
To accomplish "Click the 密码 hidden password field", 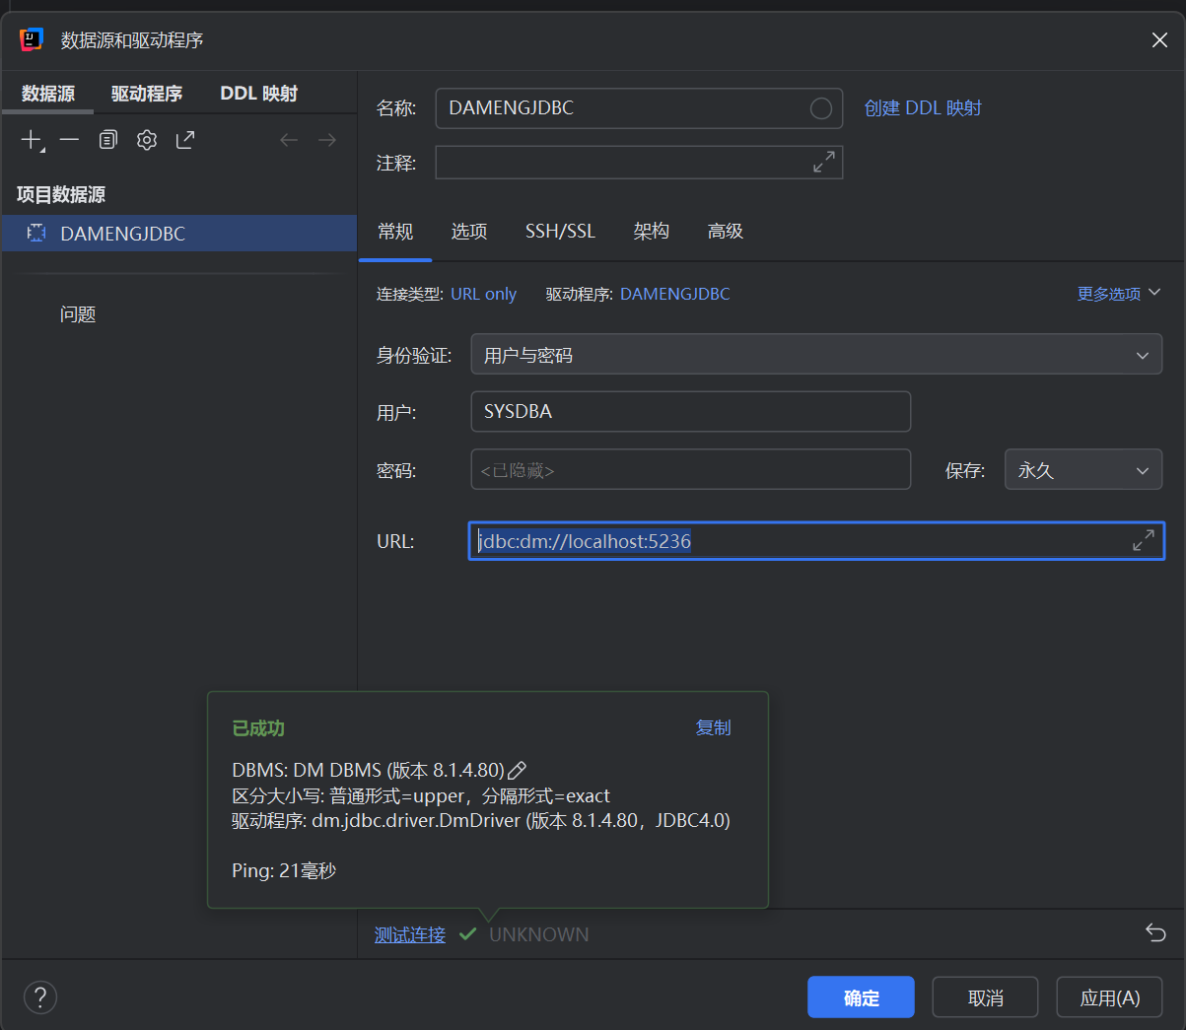I will pyautogui.click(x=691, y=470).
